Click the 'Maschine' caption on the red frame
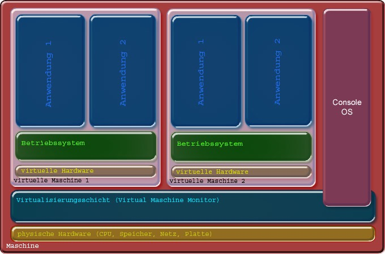 (22, 246)
